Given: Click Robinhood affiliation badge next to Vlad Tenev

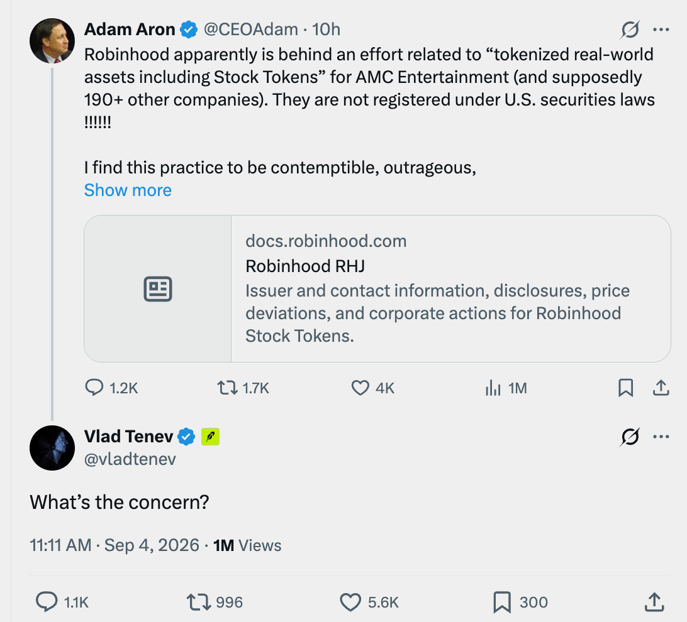Looking at the screenshot, I should [210, 437].
